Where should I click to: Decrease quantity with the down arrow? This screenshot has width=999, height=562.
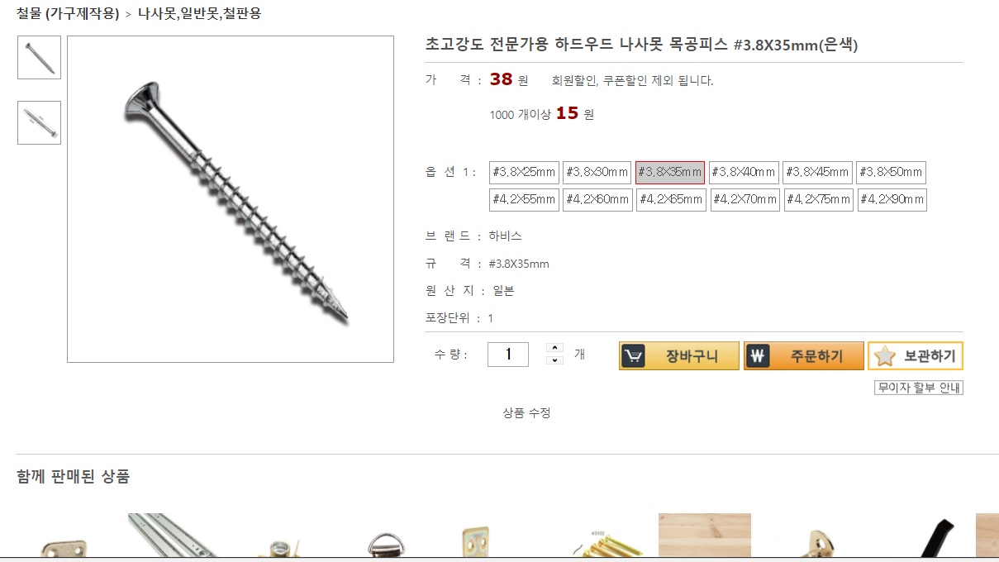(x=555, y=360)
